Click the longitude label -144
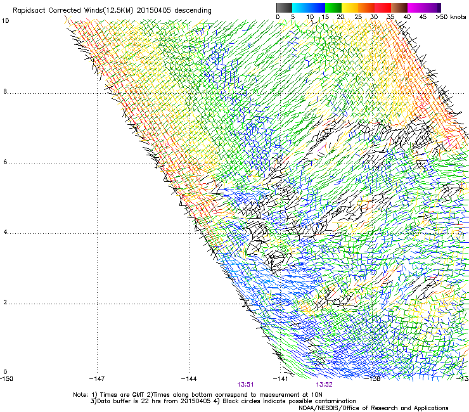The width and height of the screenshot is (469, 412). (189, 379)
